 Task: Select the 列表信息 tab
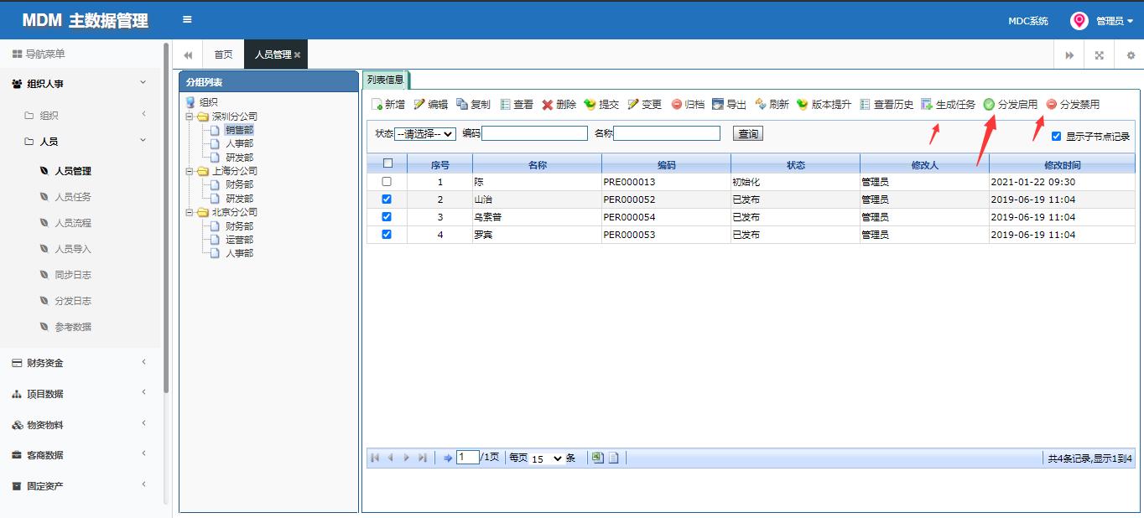(x=386, y=80)
